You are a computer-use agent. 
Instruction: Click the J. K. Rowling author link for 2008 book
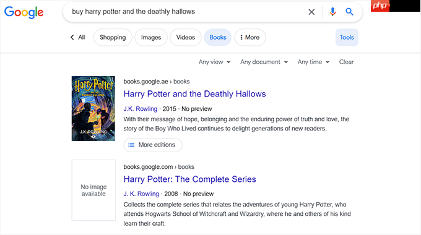click(141, 194)
